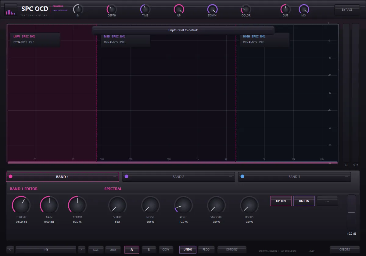Click the FOCUS knob
This screenshot has height=256, width=366.
click(x=249, y=205)
